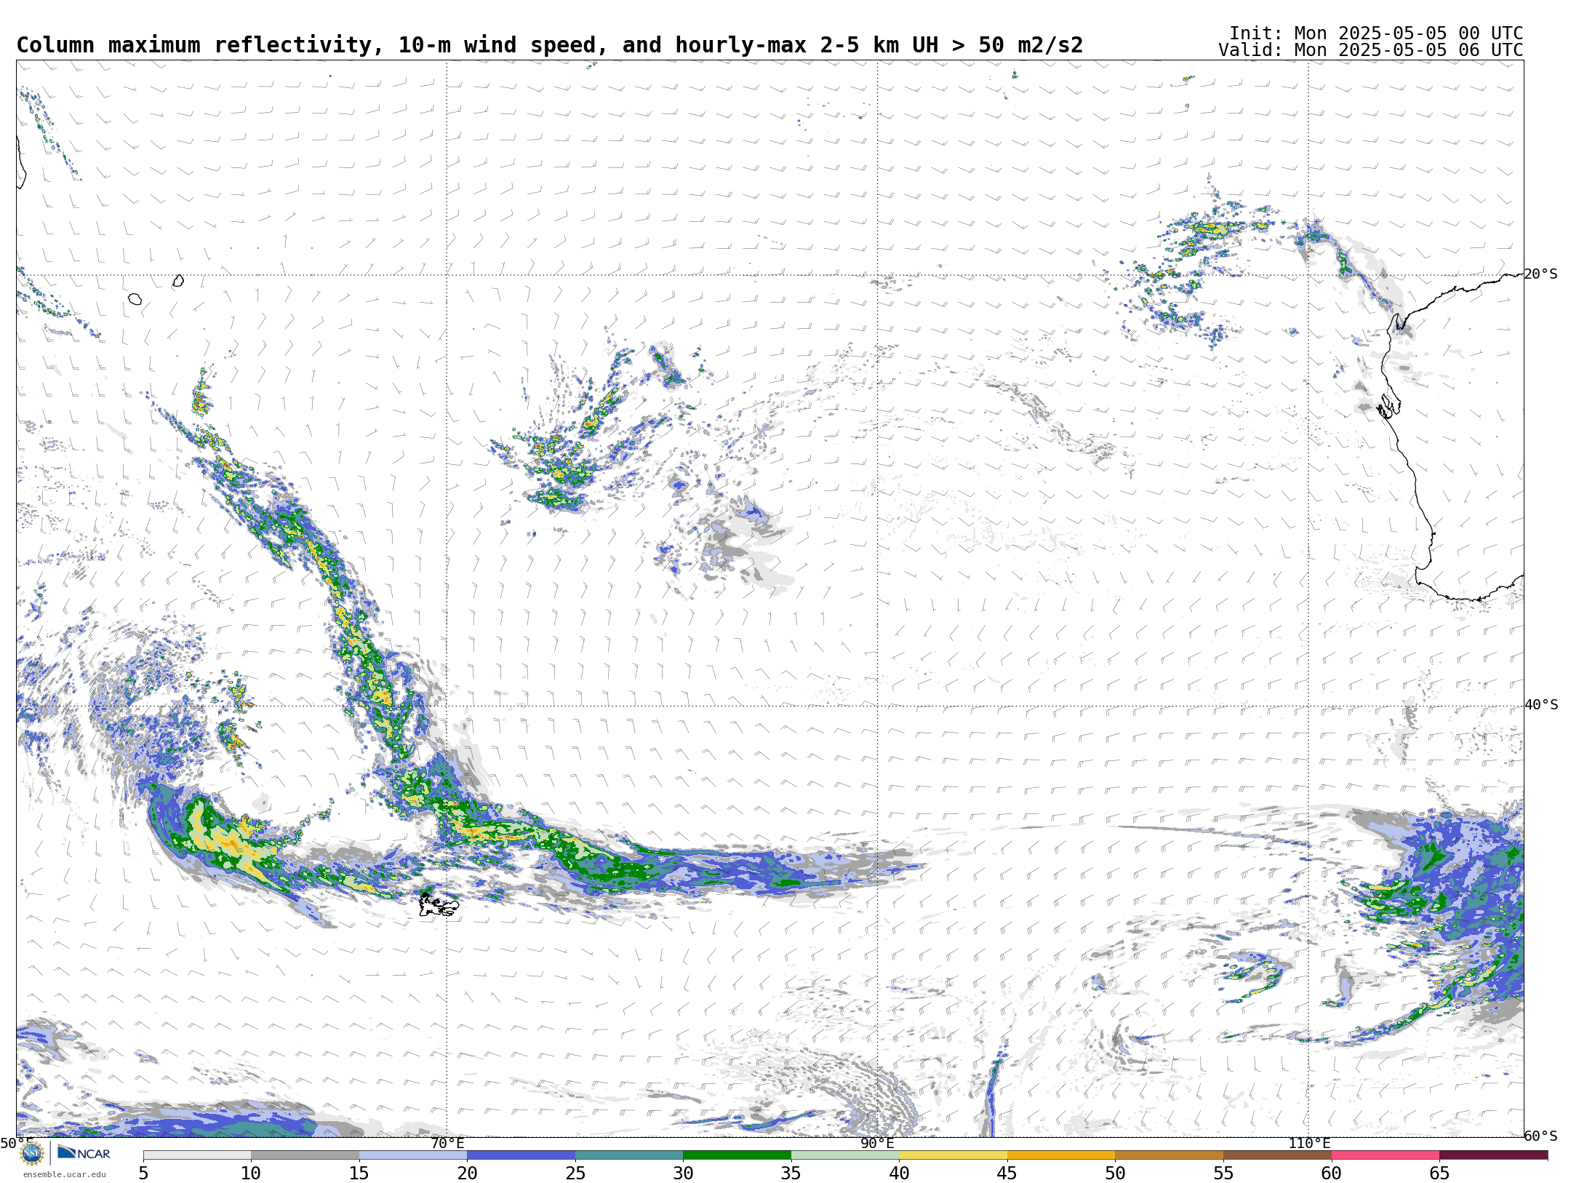Click the Kerguelen Islands outline near 70°E
1571x1183 pixels.
(x=439, y=905)
